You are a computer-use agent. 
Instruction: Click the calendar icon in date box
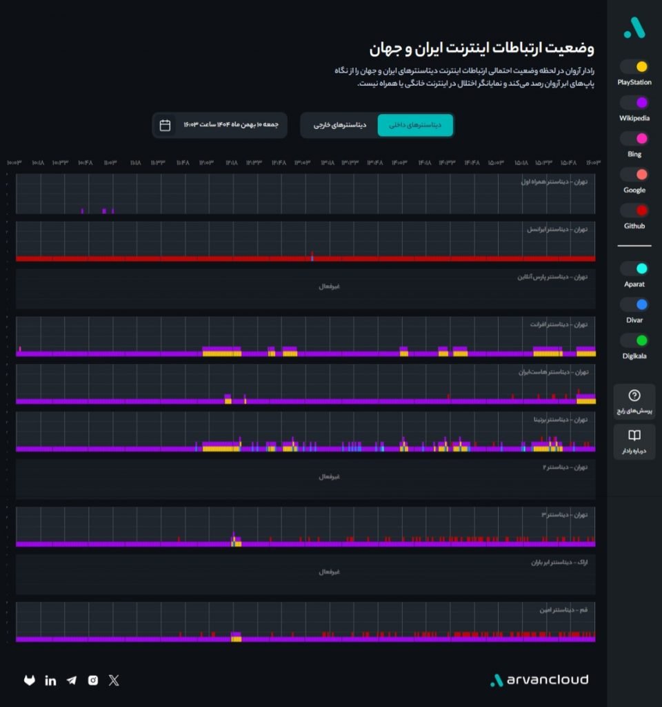pyautogui.click(x=165, y=125)
